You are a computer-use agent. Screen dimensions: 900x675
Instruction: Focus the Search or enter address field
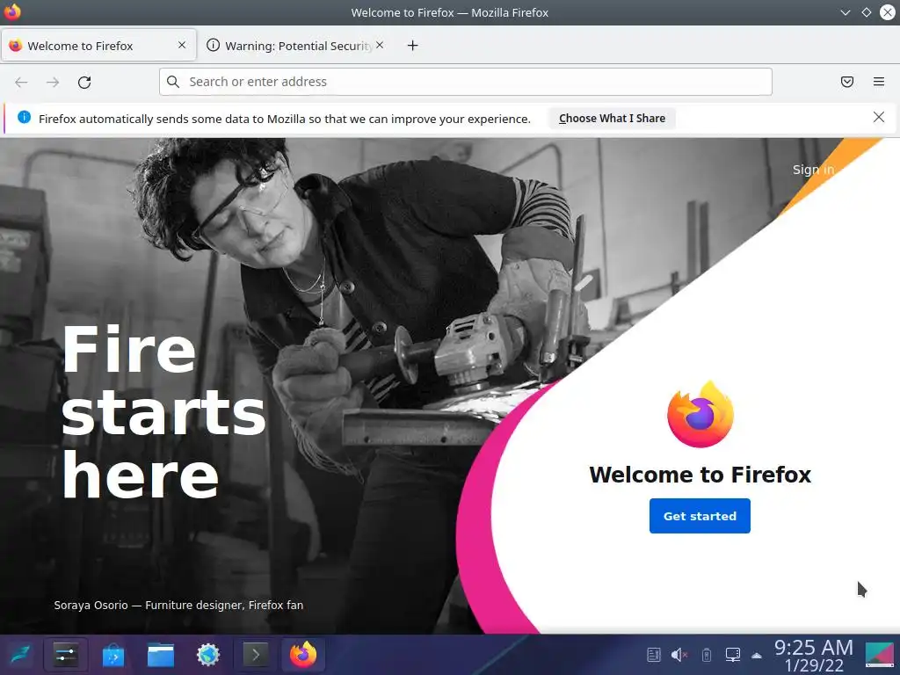point(466,82)
